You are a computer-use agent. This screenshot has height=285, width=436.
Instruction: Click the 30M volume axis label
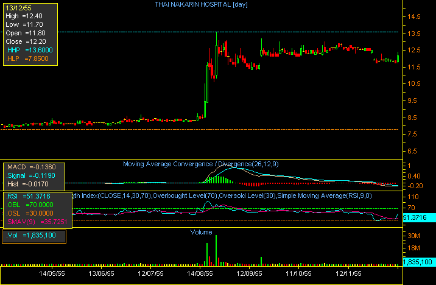coord(413,236)
